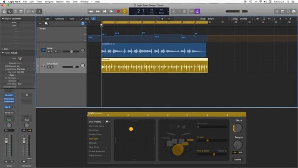Open the Snap Smart dropdown

tap(219, 19)
